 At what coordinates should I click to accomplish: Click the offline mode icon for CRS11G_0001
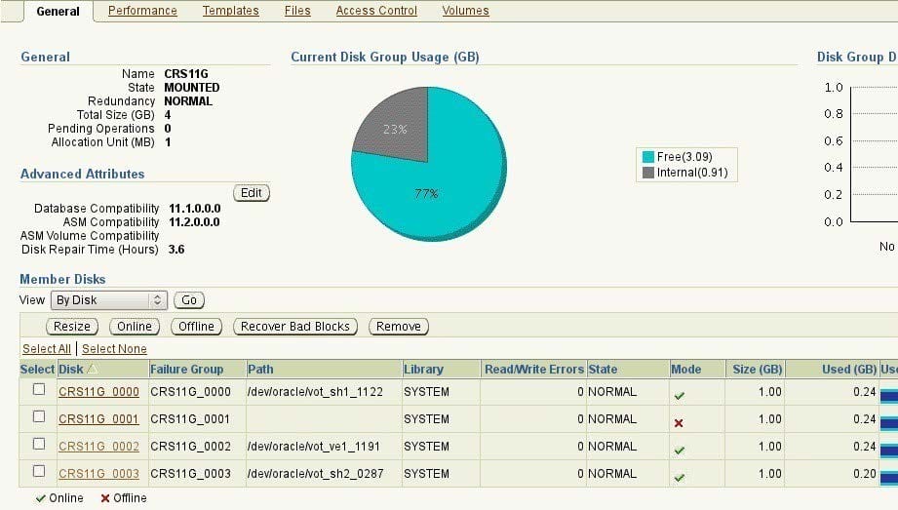[x=679, y=422]
